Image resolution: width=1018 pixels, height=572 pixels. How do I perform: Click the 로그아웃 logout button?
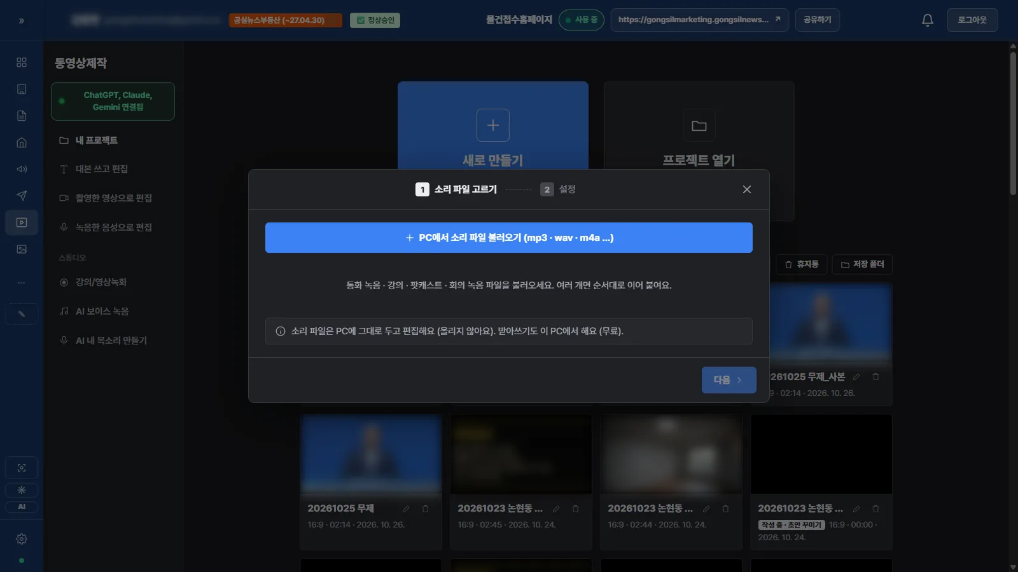click(972, 20)
